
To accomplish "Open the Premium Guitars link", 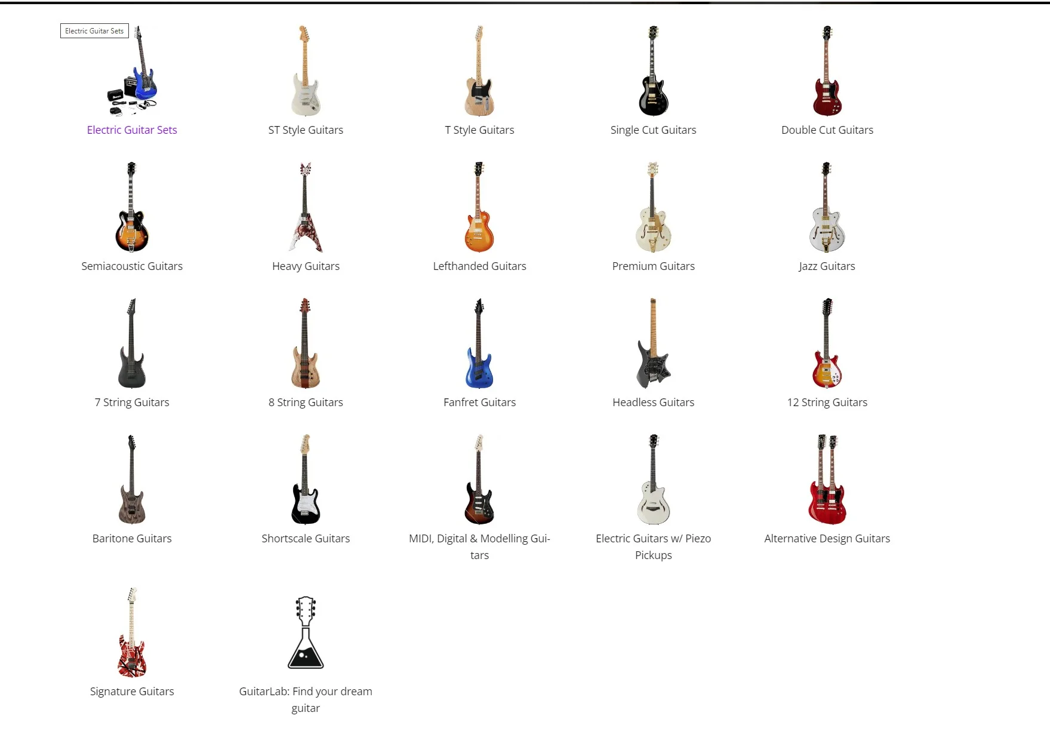I will (653, 266).
